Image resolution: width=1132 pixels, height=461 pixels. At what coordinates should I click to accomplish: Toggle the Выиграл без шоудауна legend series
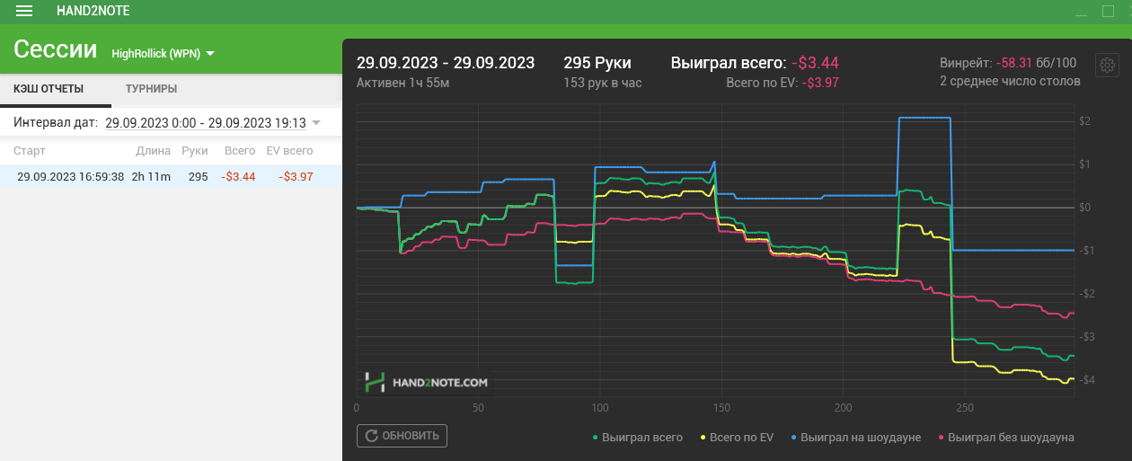pos(1005,438)
